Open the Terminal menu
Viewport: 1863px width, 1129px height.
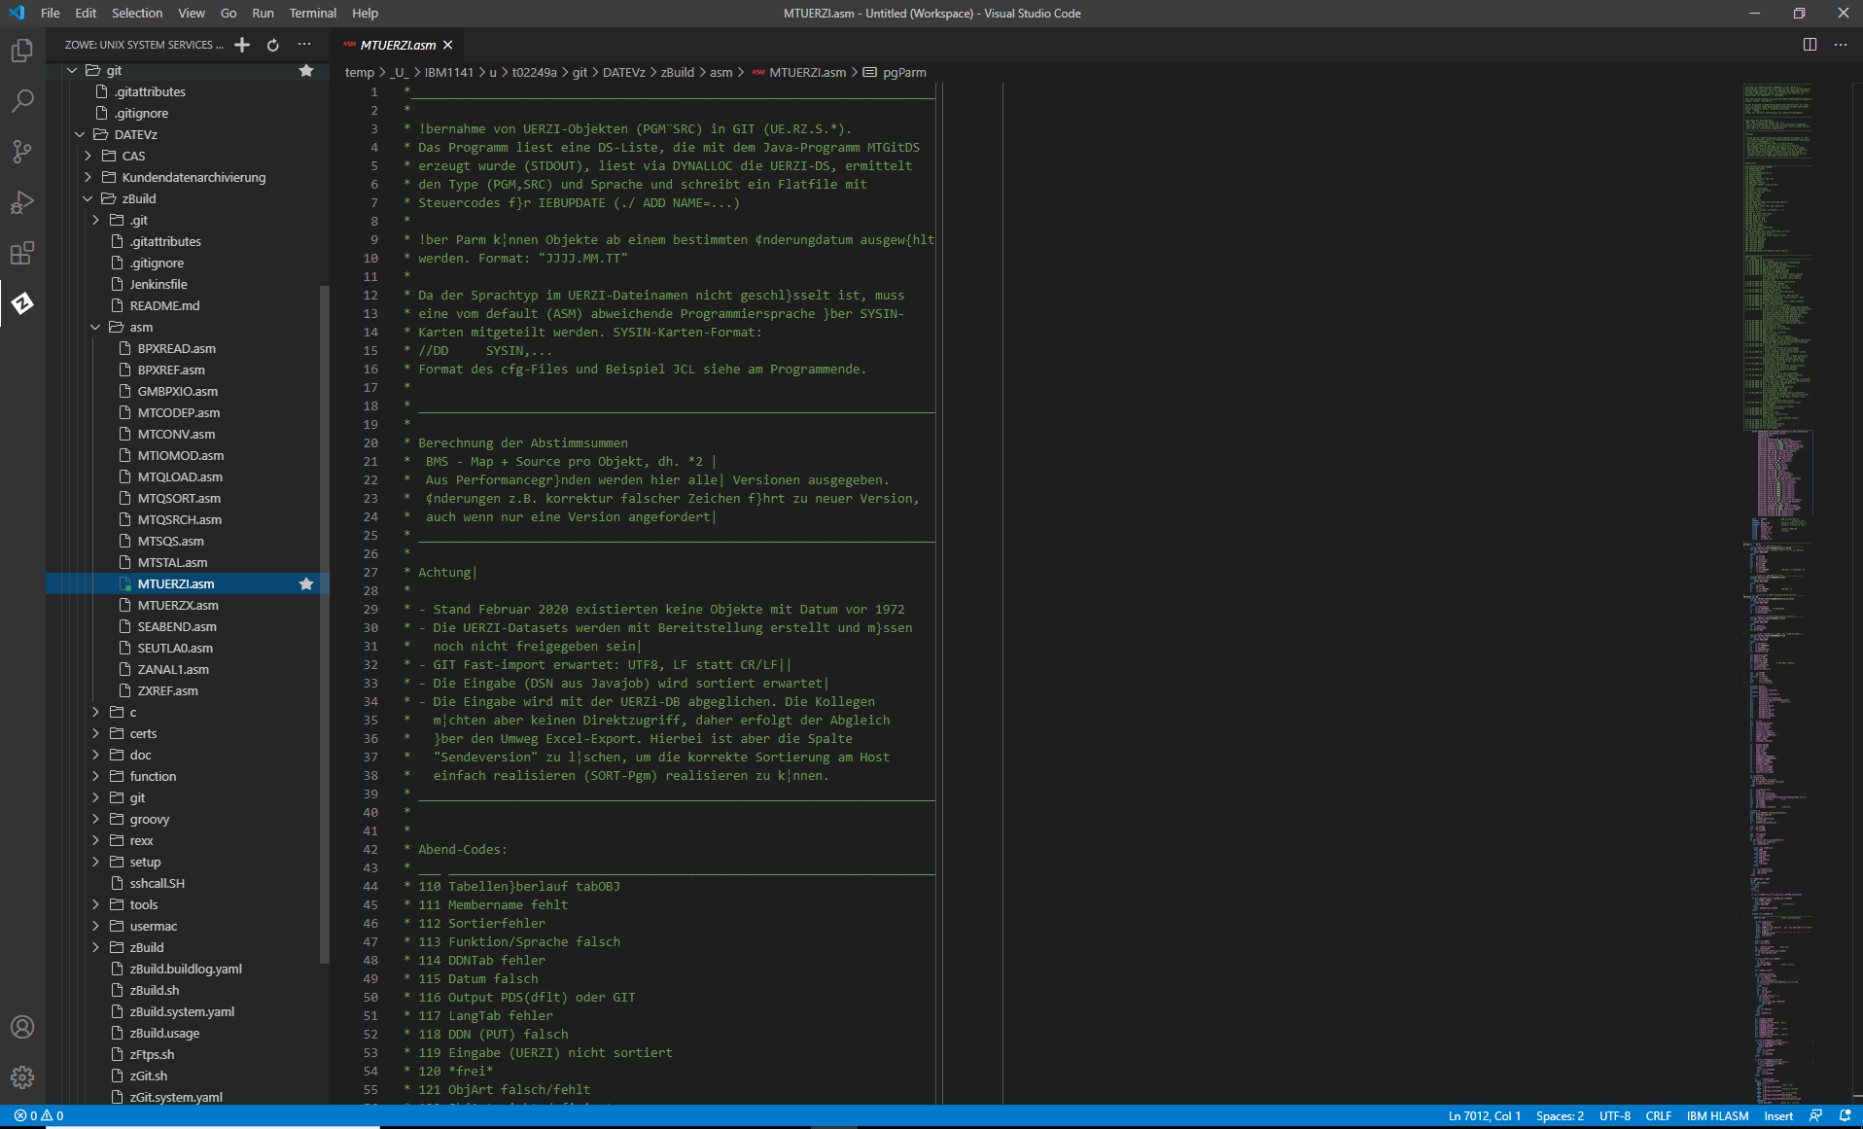pos(311,13)
